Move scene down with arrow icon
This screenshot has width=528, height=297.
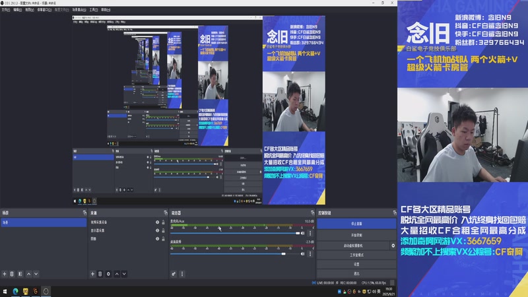pos(36,274)
